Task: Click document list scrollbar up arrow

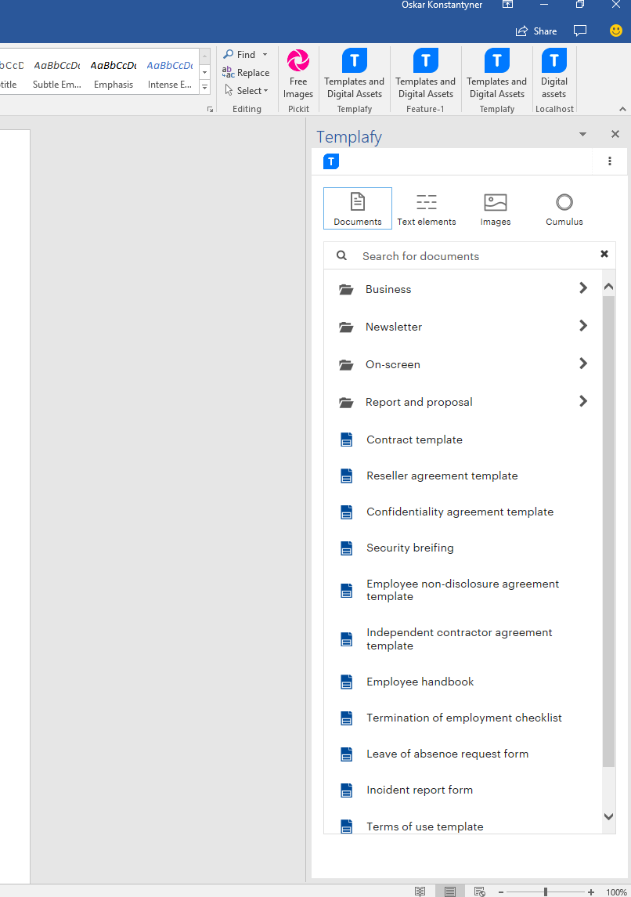Action: tap(609, 287)
